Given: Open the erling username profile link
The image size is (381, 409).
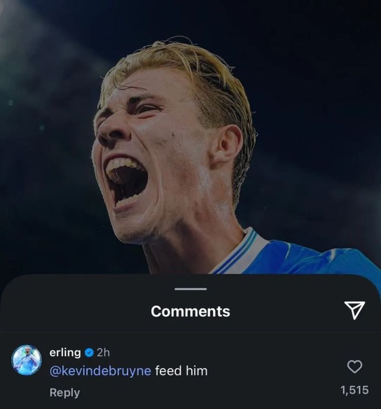Looking at the screenshot, I should pyautogui.click(x=65, y=353).
